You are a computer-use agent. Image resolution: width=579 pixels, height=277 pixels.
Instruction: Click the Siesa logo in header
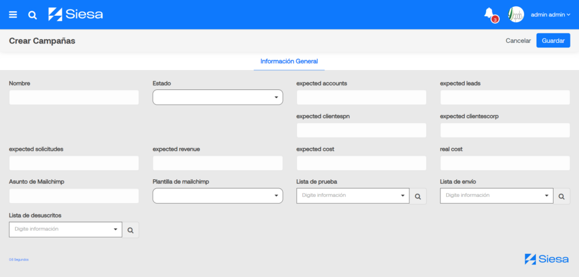click(x=76, y=14)
